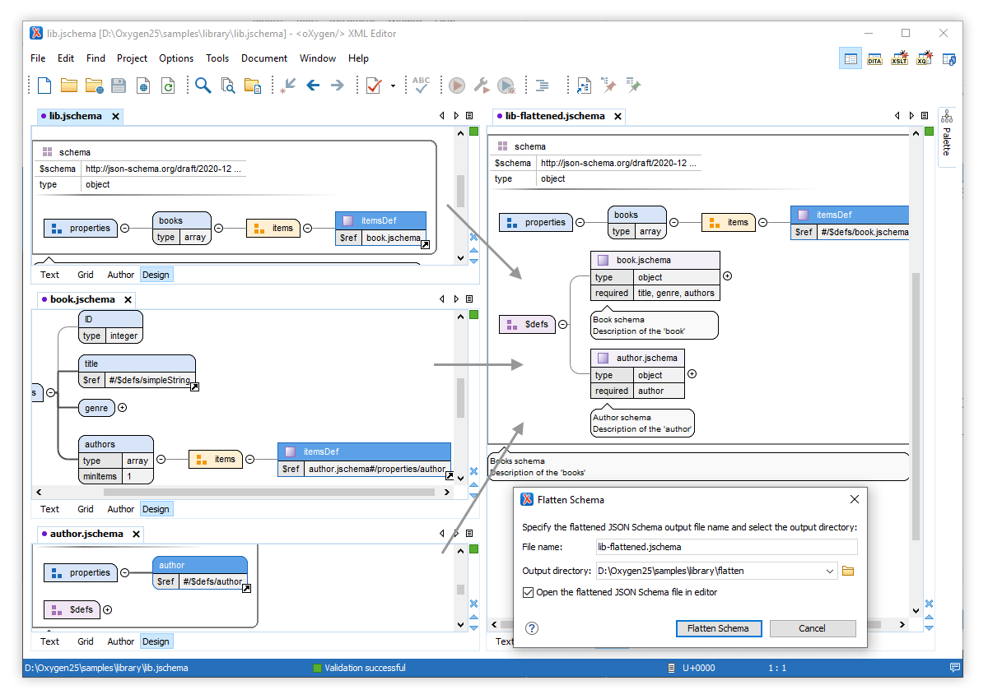
Task: Open the Tools menu
Action: [x=217, y=58]
